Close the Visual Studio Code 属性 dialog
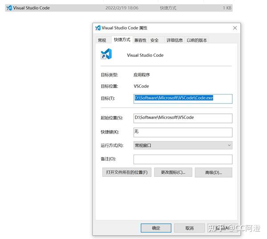This screenshot has height=239, width=267. [x=235, y=28]
